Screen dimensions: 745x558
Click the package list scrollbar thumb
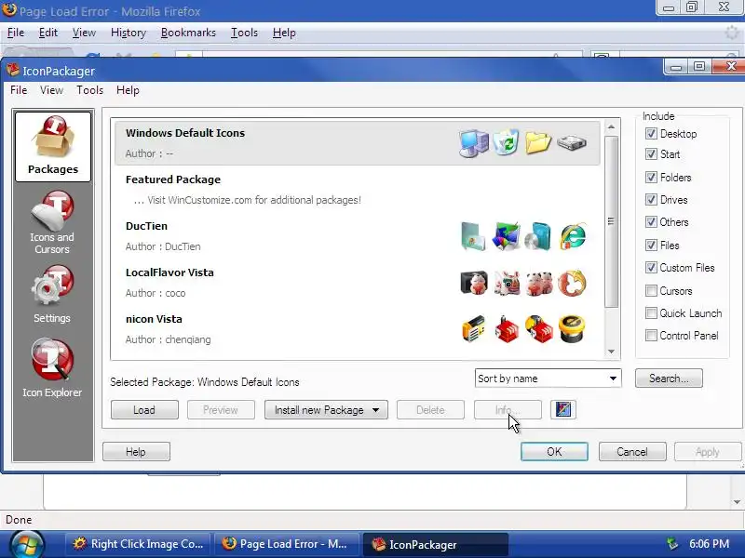pyautogui.click(x=611, y=221)
